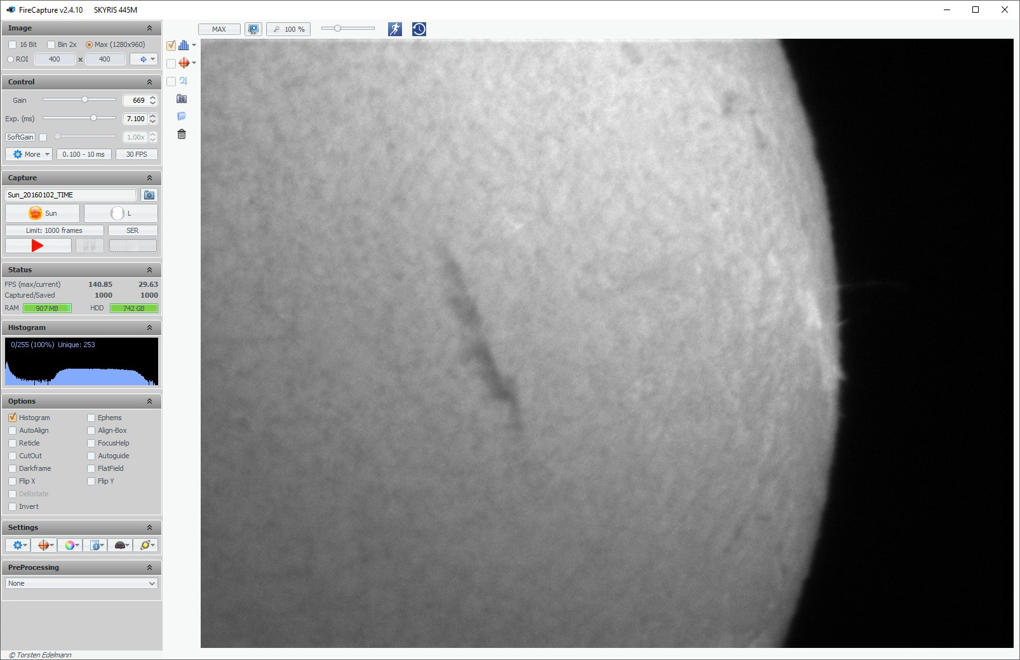This screenshot has height=660, width=1020.
Task: Collapse the Capture panel
Action: (150, 178)
